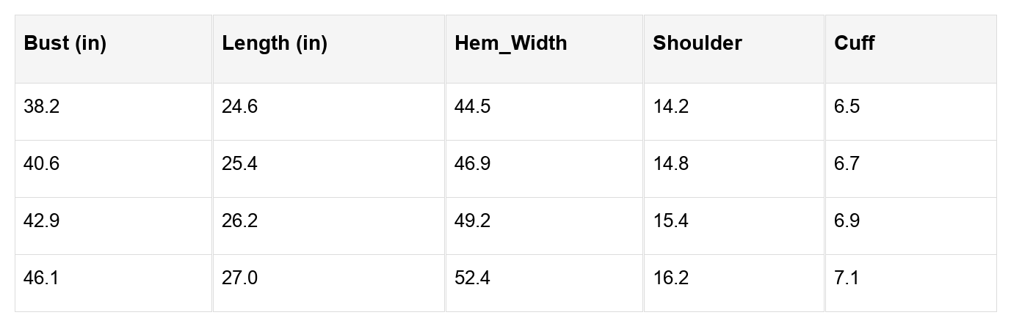Select the cuff value 6.7 cell
The height and width of the screenshot is (326, 1011).
click(x=847, y=164)
